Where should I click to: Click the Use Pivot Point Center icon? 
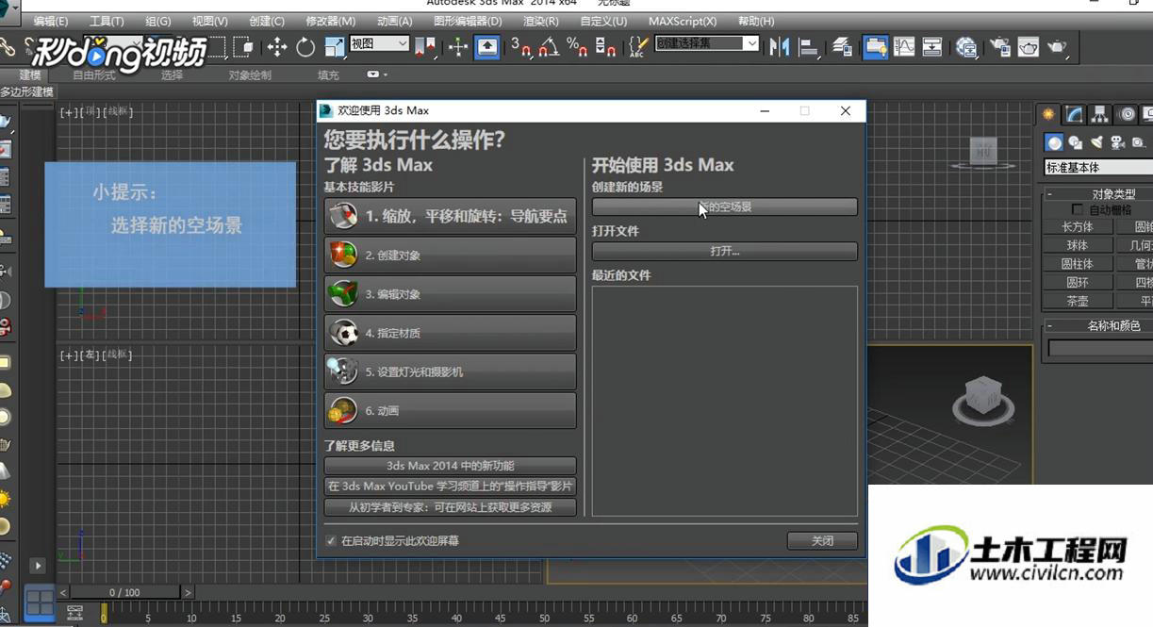pyautogui.click(x=426, y=46)
